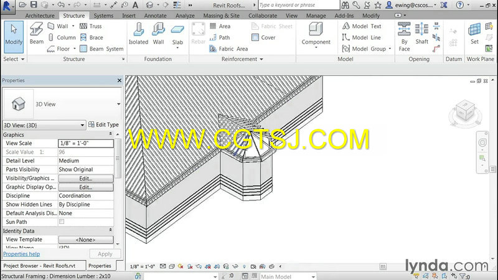The height and width of the screenshot is (280, 498).
Task: Choose the Wall foundation tool
Action: [x=158, y=34]
